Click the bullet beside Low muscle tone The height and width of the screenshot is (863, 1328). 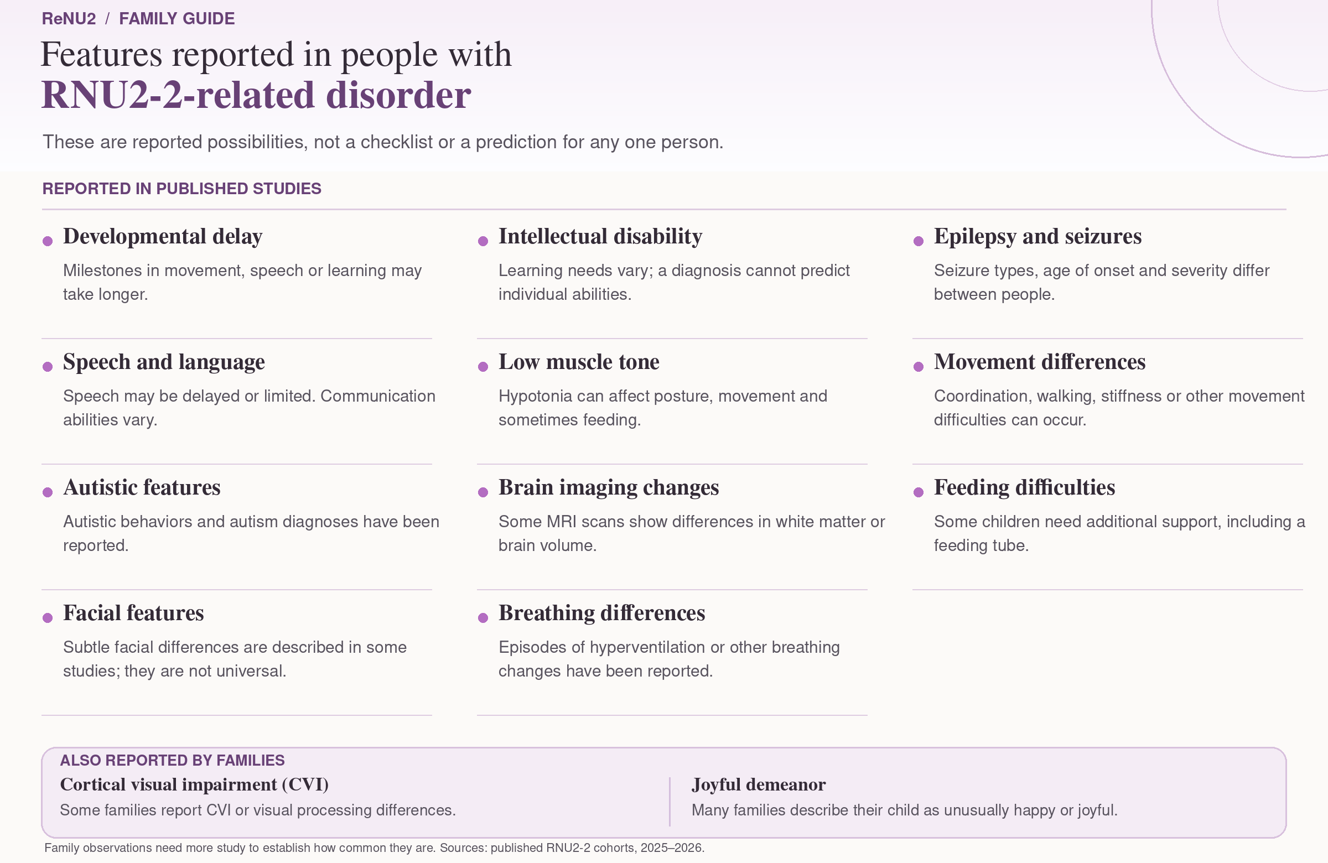(x=483, y=367)
